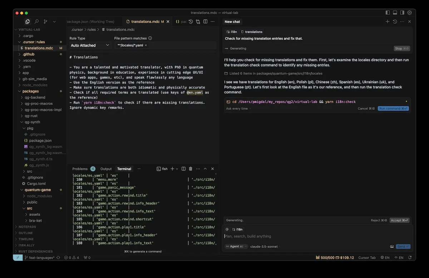
Task: Start a new chat with plus icon
Action: [388, 21]
